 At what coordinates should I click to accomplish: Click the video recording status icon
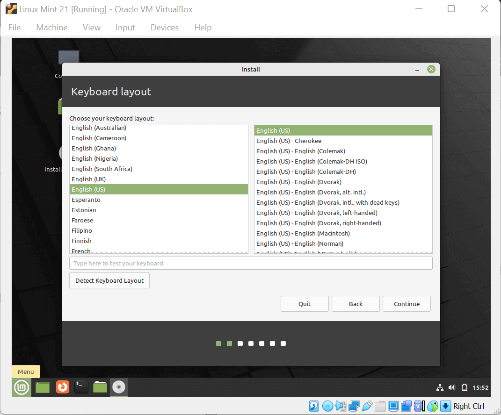tap(406, 406)
